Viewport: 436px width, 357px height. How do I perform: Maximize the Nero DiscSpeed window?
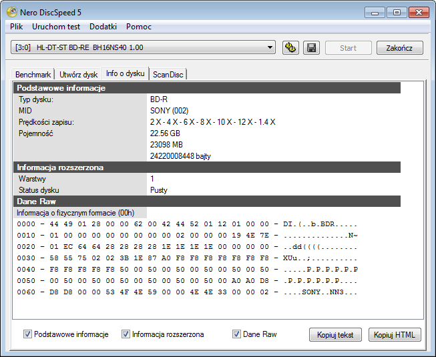[397, 13]
